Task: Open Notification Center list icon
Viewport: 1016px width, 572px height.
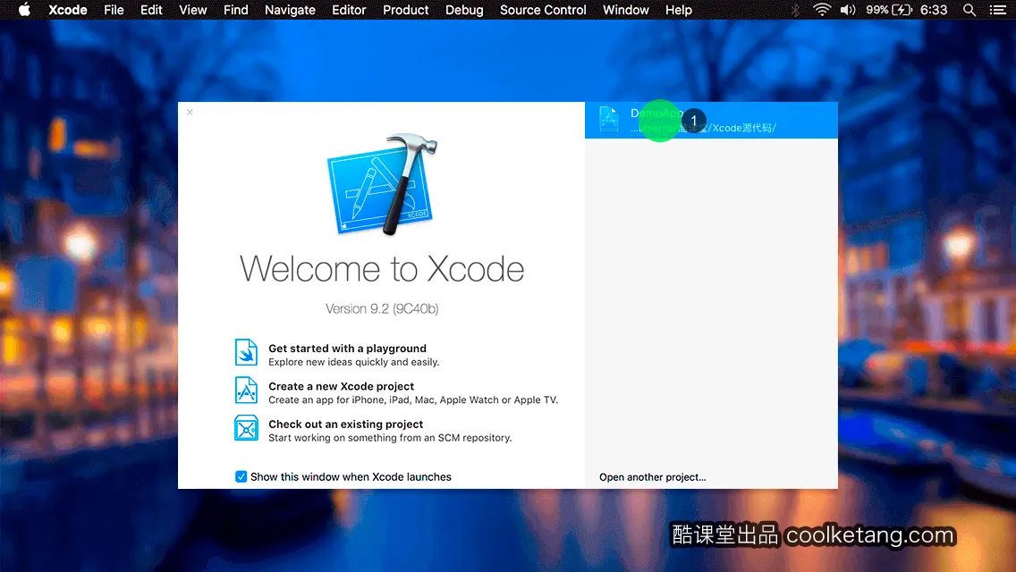Action: click(998, 10)
